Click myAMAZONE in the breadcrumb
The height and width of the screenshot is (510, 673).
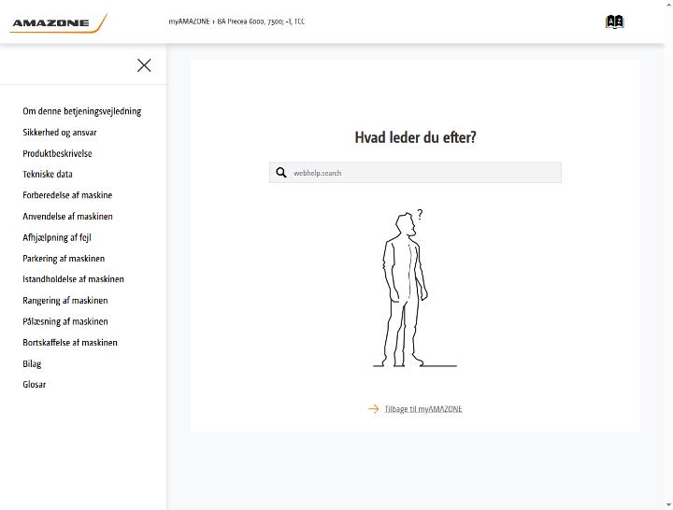coord(189,21)
